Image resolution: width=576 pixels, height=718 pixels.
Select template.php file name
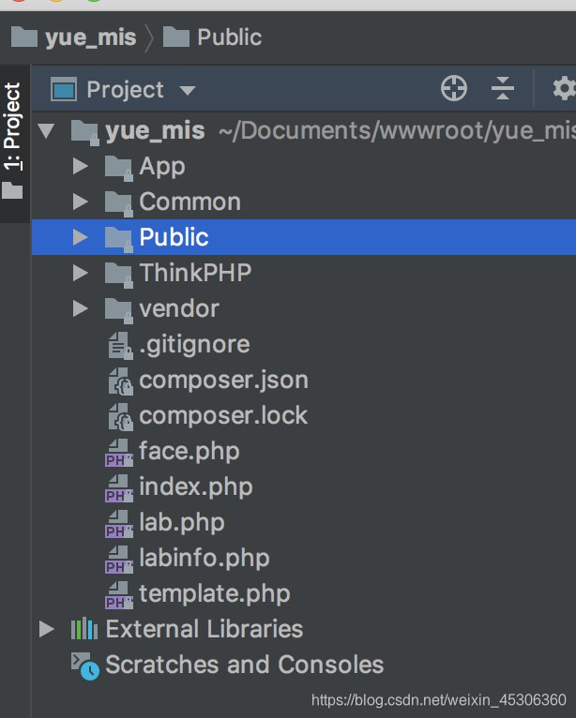[215, 594]
